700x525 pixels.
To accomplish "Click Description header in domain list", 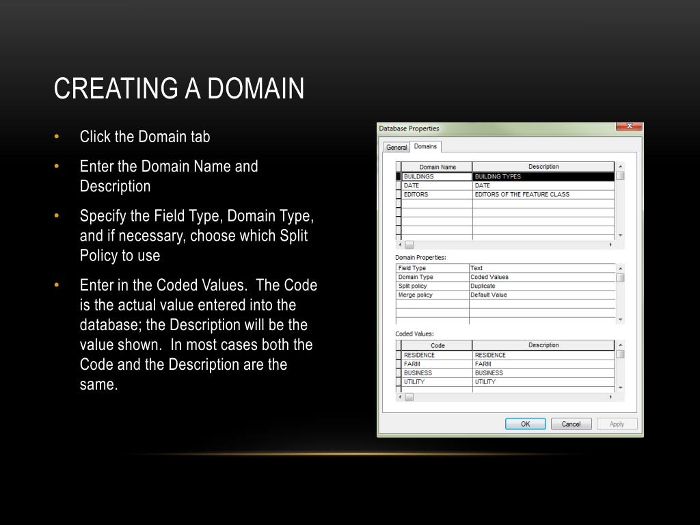I will click(543, 167).
